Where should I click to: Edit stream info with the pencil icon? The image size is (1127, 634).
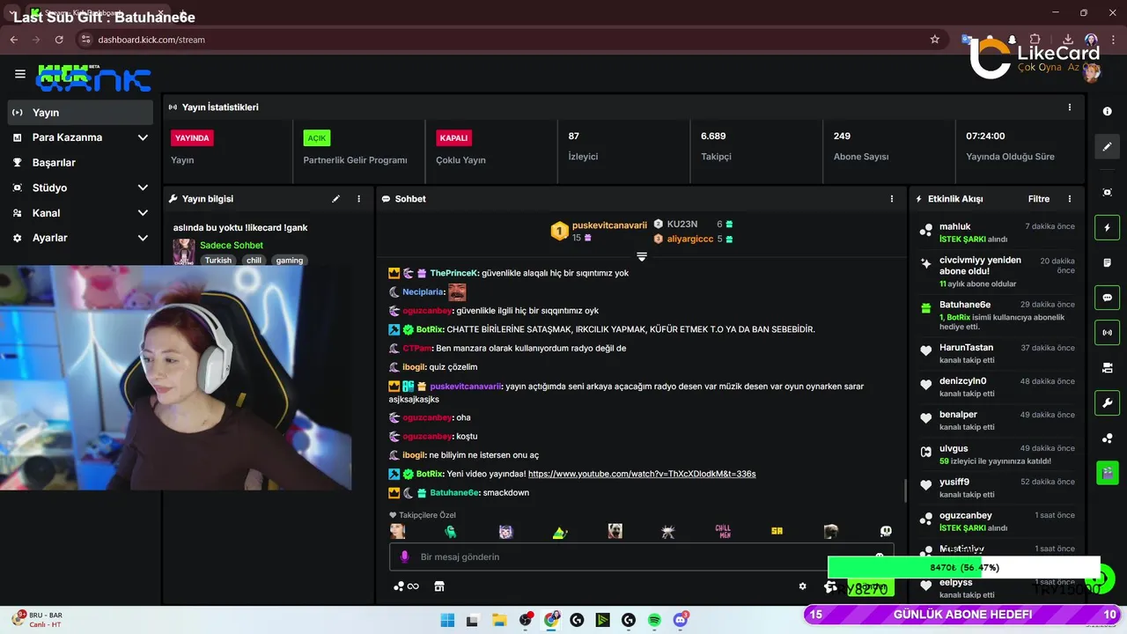click(x=335, y=199)
